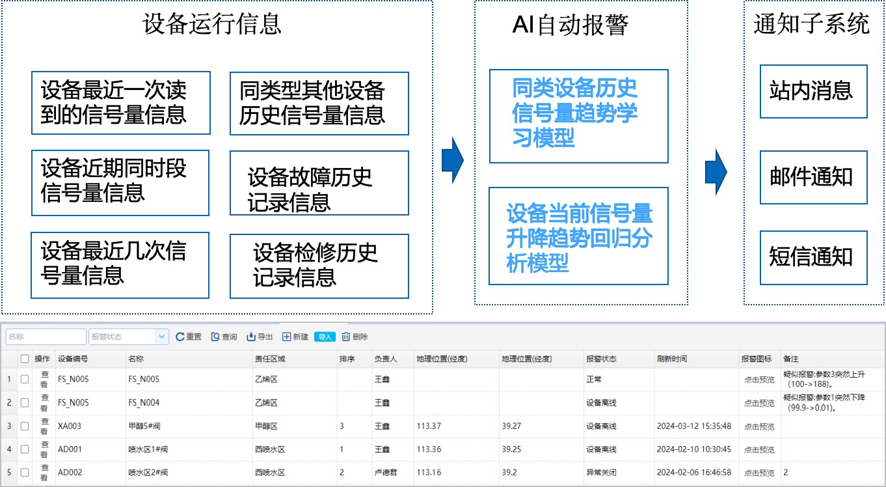Toggle the select-all checkbox in table header
This screenshot has height=487, width=886.
(25, 359)
